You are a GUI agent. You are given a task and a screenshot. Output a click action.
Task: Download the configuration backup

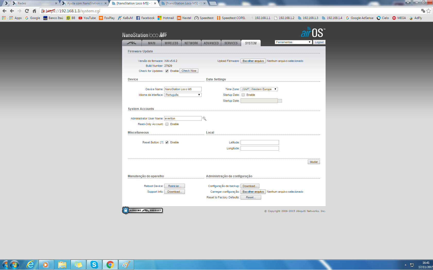point(250,186)
